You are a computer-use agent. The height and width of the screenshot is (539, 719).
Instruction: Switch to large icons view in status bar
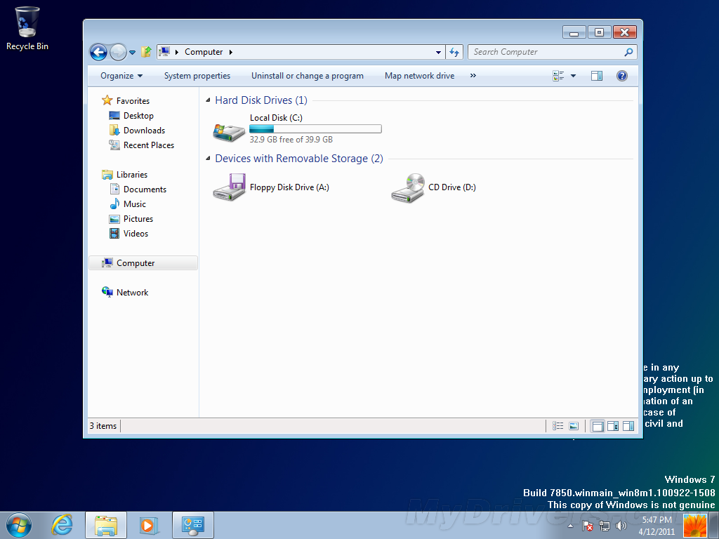(574, 426)
